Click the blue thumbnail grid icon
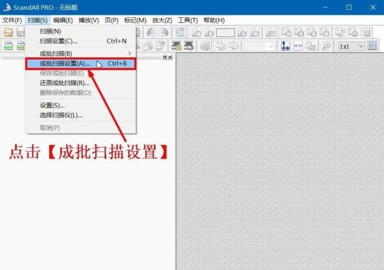The height and width of the screenshot is (270, 384). pyautogui.click(x=372, y=46)
